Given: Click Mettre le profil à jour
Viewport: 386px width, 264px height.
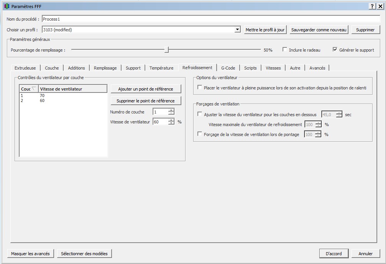Looking at the screenshot, I should point(265,30).
